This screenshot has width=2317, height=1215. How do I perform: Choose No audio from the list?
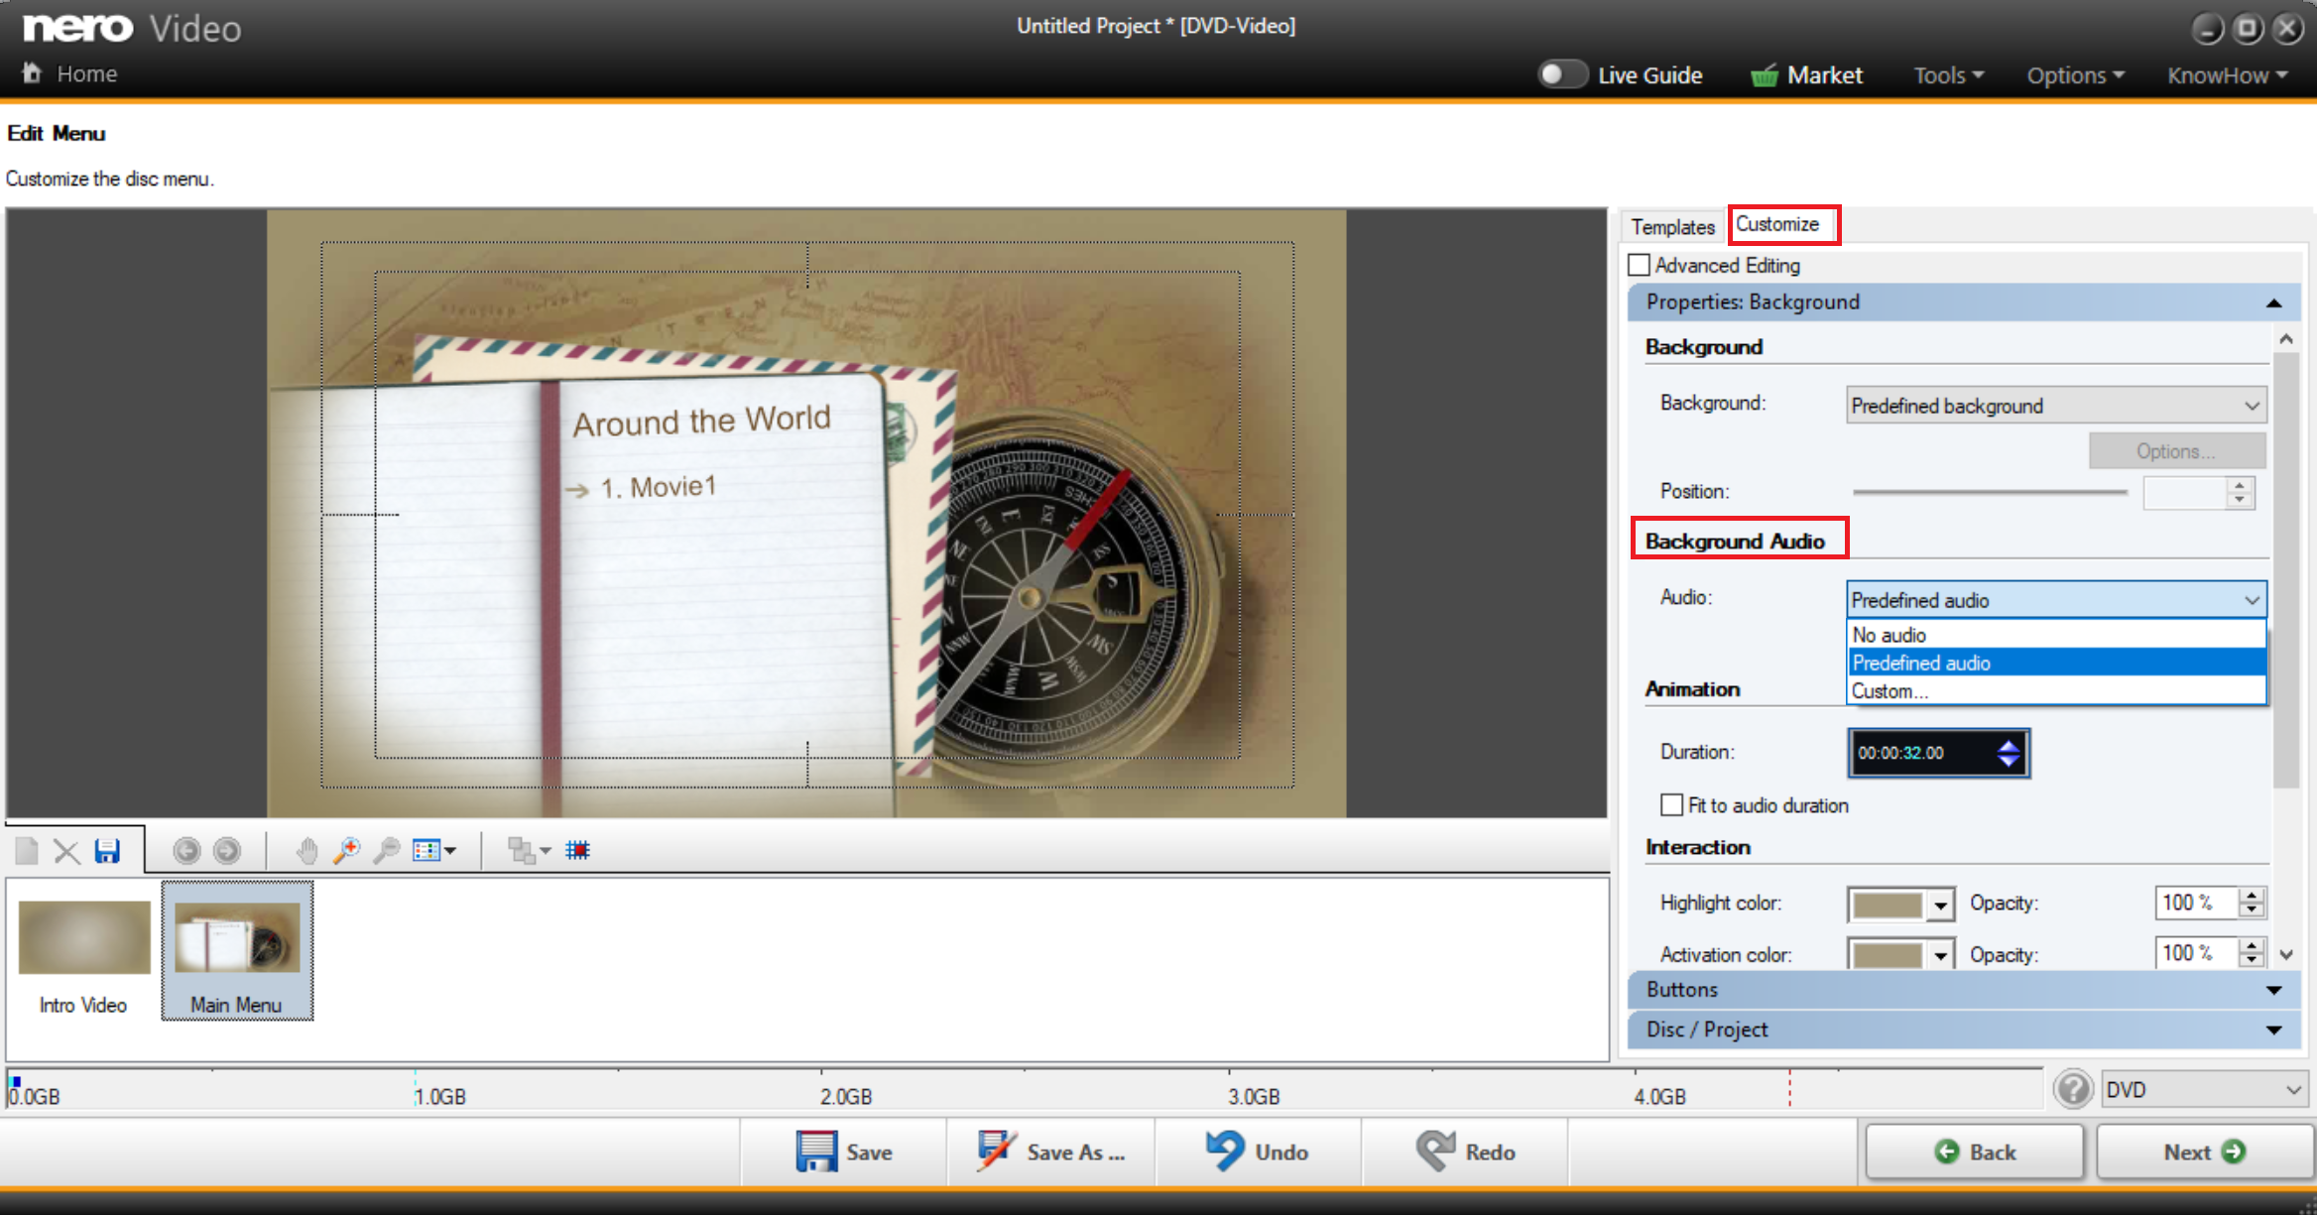click(2056, 635)
